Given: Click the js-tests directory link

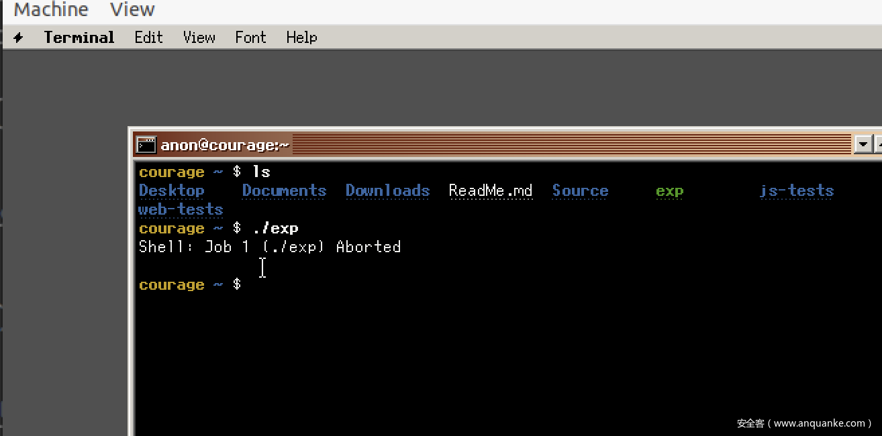Looking at the screenshot, I should [x=796, y=191].
